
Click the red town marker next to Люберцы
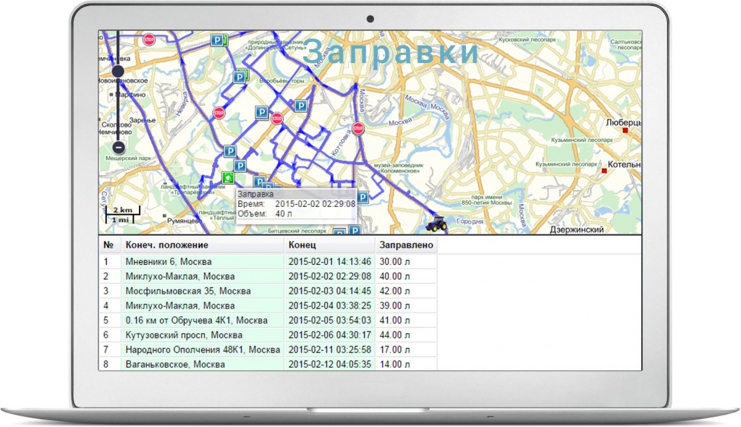(626, 132)
